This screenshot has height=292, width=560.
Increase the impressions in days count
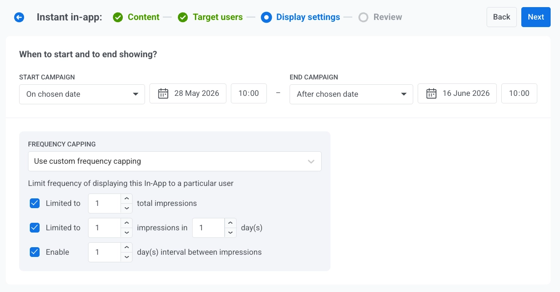126,223
